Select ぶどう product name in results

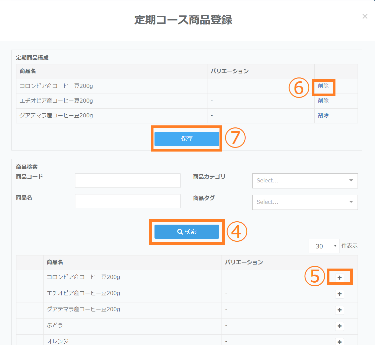[x=55, y=325]
